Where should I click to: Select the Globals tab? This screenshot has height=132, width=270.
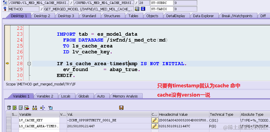(x=84, y=96)
